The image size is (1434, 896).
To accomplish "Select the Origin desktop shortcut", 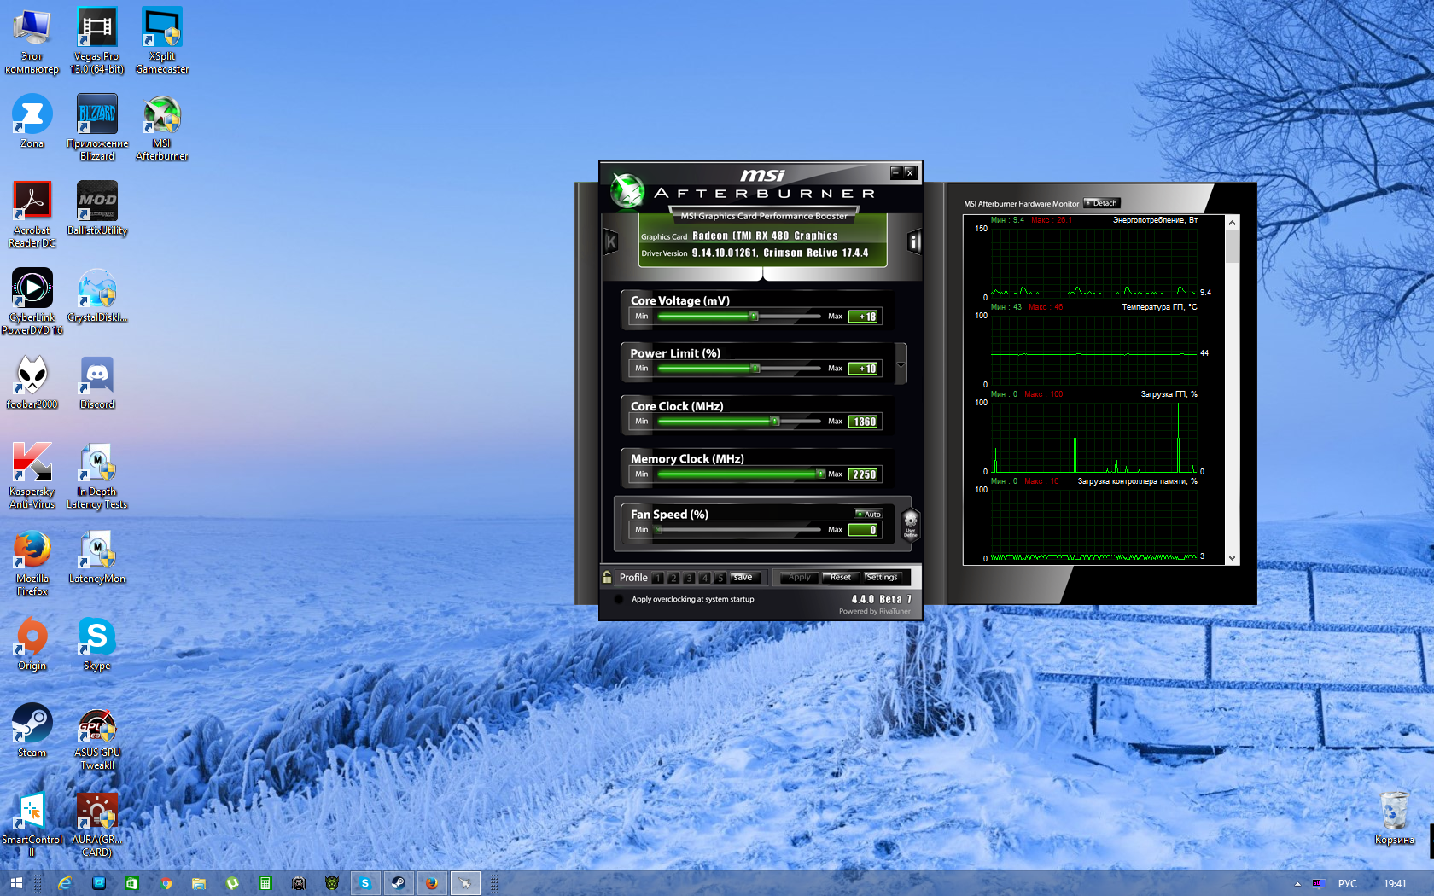I will coord(32,643).
